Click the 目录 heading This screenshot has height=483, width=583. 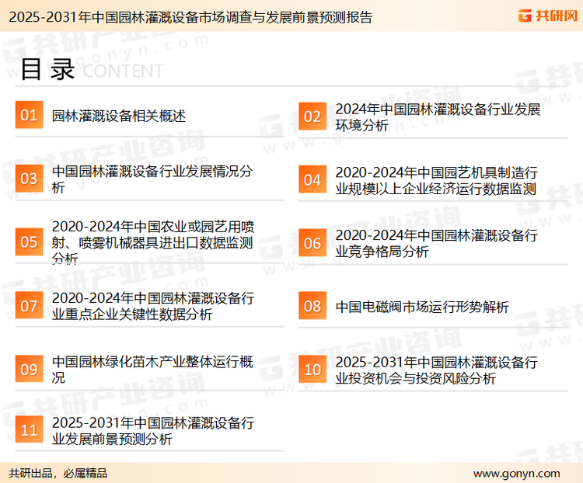(x=47, y=70)
